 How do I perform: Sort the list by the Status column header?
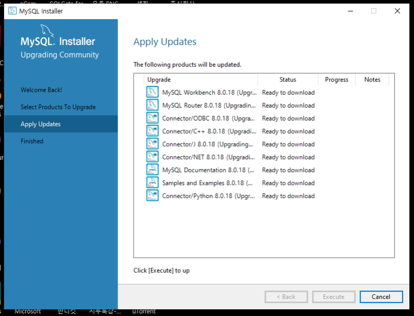287,79
